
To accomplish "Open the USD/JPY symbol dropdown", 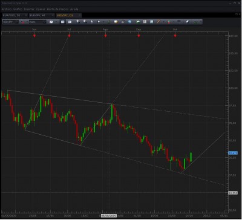I will [10, 22].
